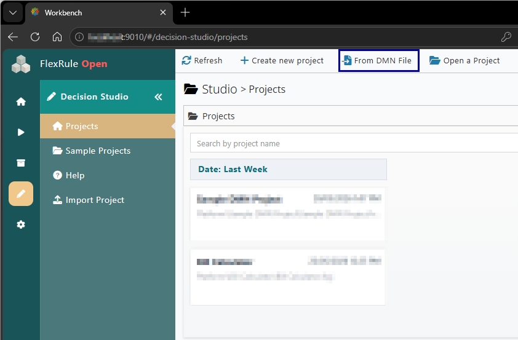This screenshot has width=518, height=340.
Task: Open the settings gear in left rail
Action: coord(21,224)
